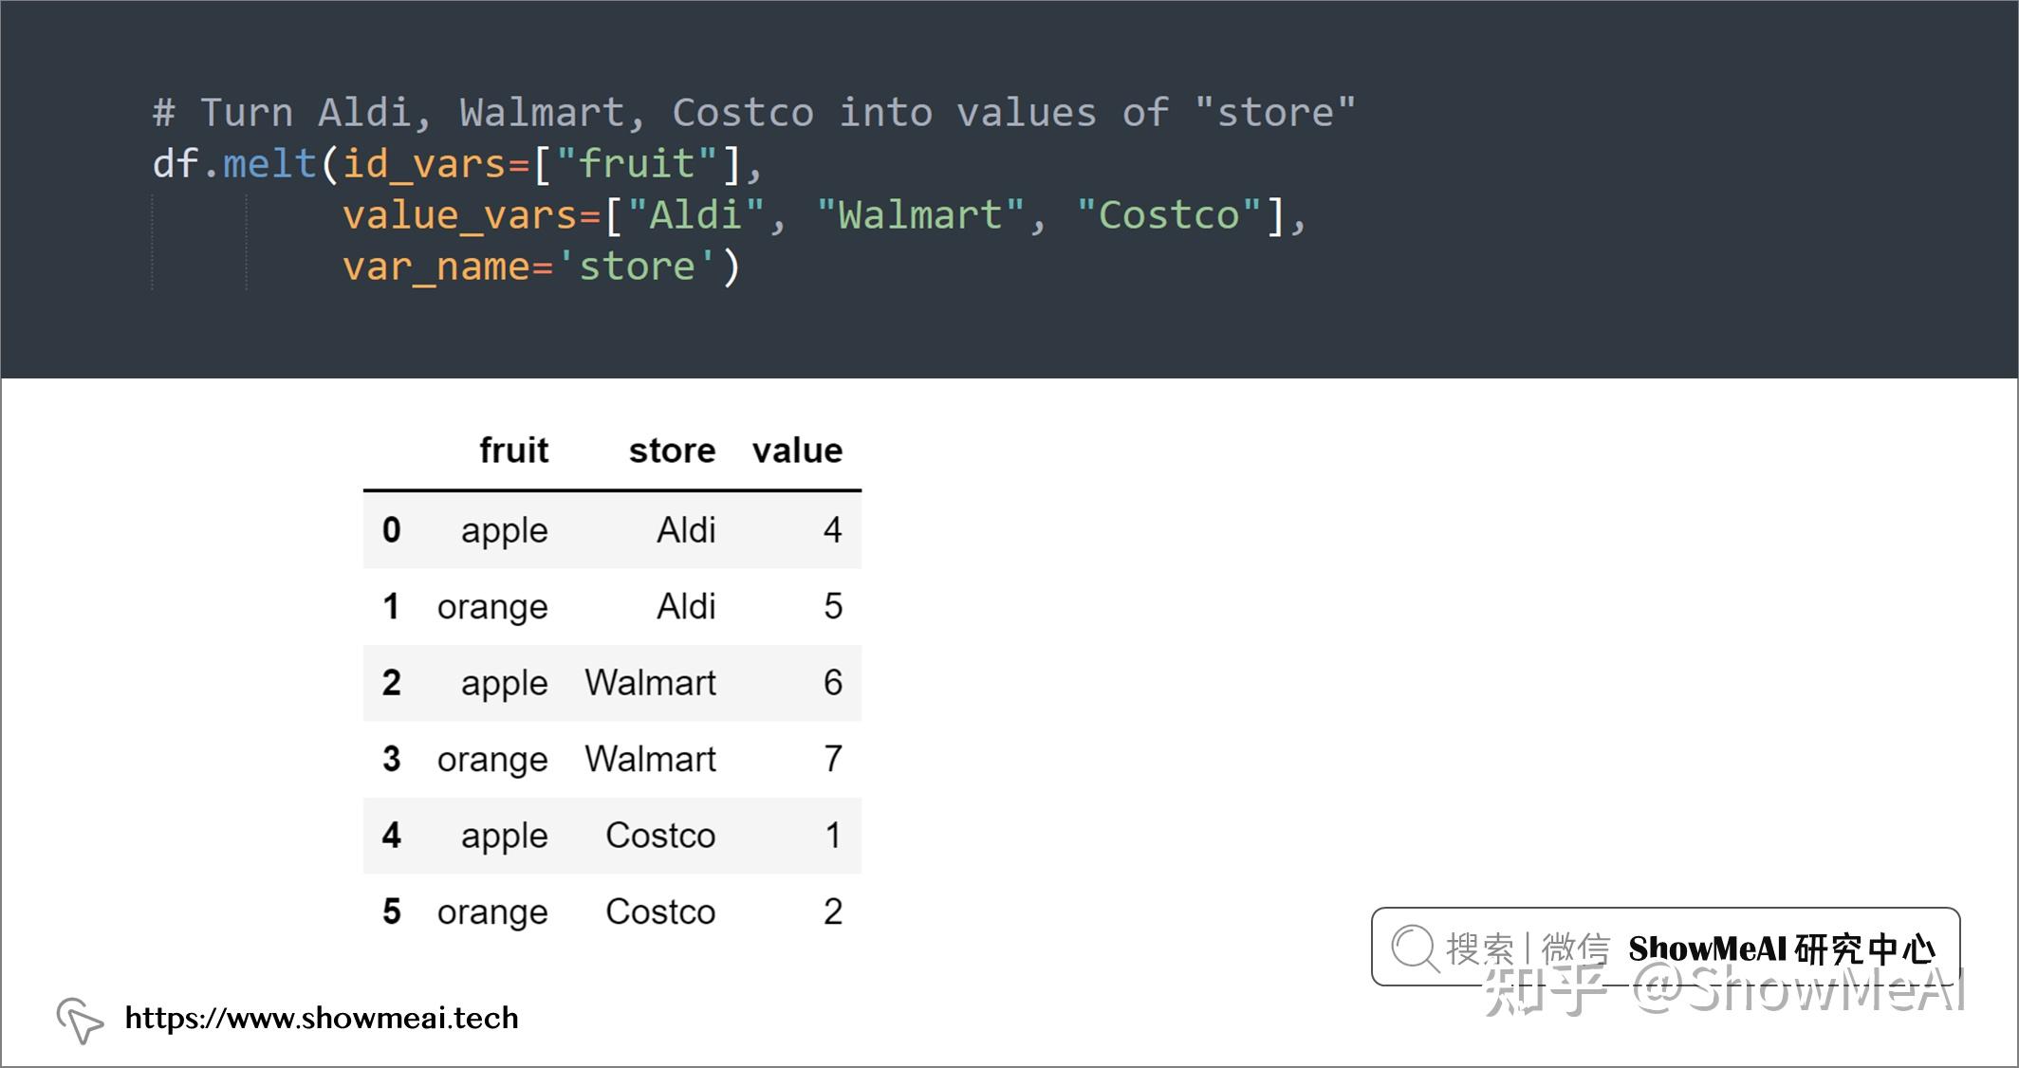Click the 'var_name' parameter in code

point(437,267)
